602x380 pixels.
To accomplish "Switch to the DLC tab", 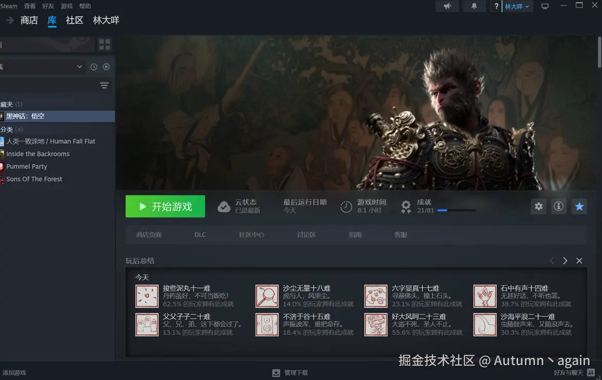I will click(x=200, y=234).
